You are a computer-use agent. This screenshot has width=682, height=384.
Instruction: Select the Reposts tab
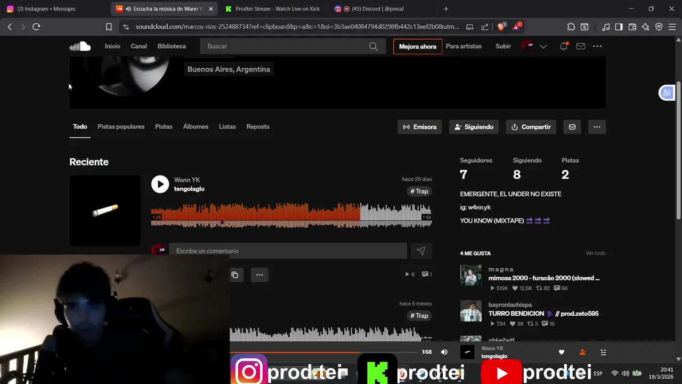[258, 127]
